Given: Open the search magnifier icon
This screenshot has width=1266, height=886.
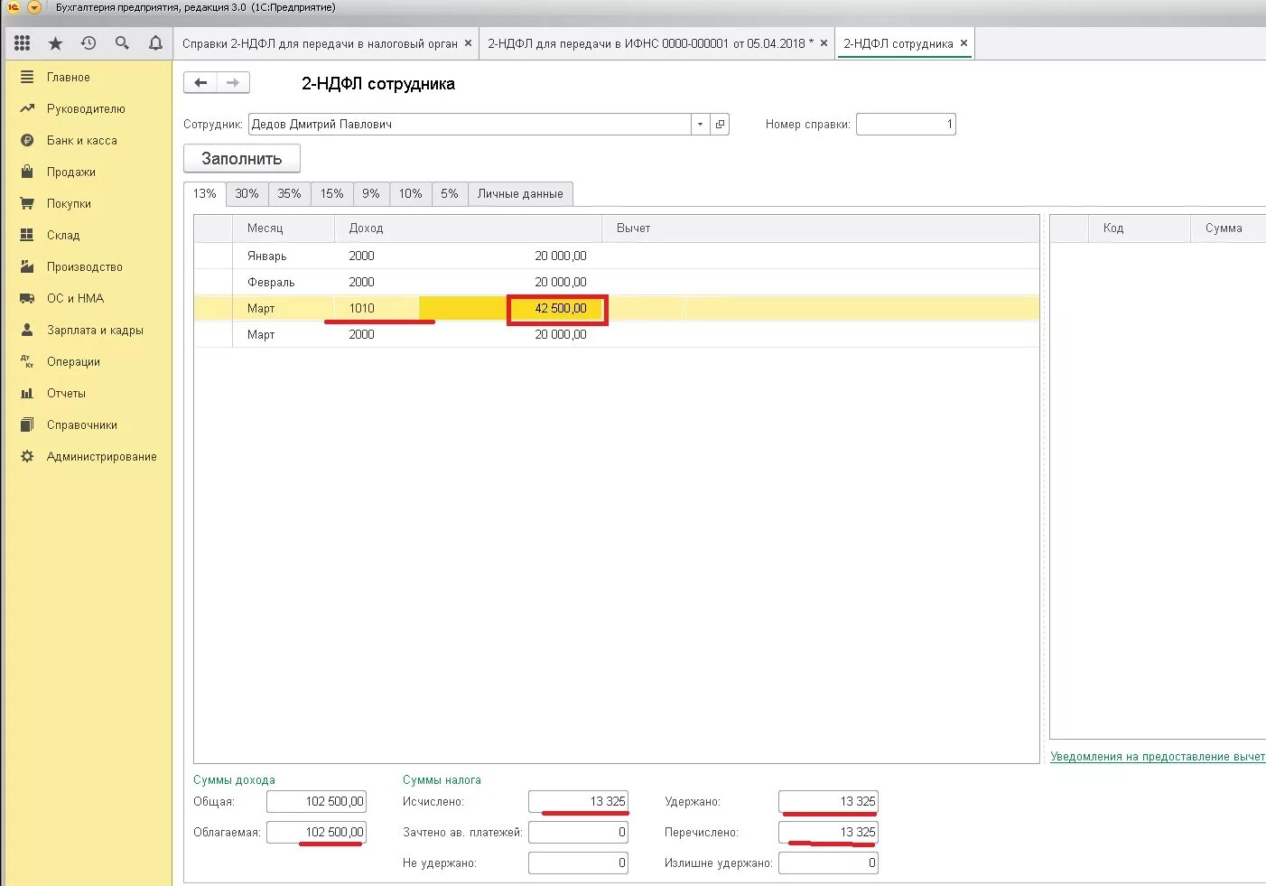Looking at the screenshot, I should (x=122, y=42).
